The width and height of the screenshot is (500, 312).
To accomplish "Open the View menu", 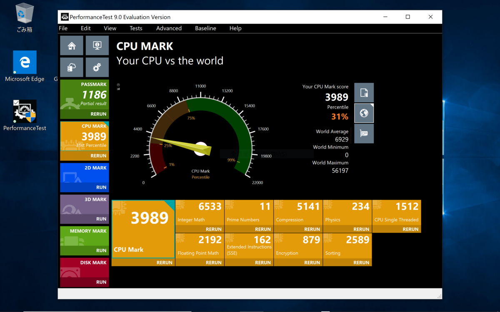I will pyautogui.click(x=110, y=28).
